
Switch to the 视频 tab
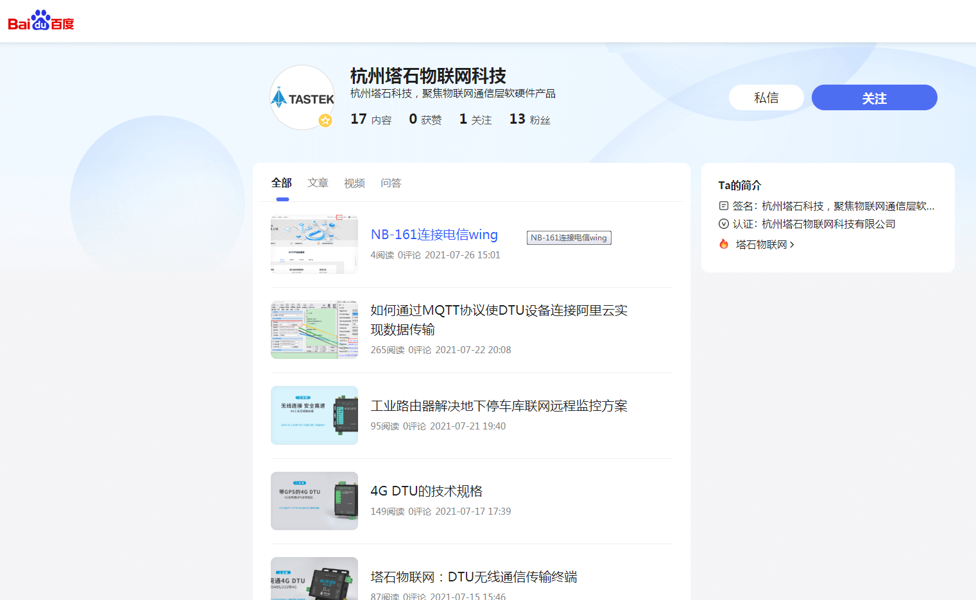354,183
